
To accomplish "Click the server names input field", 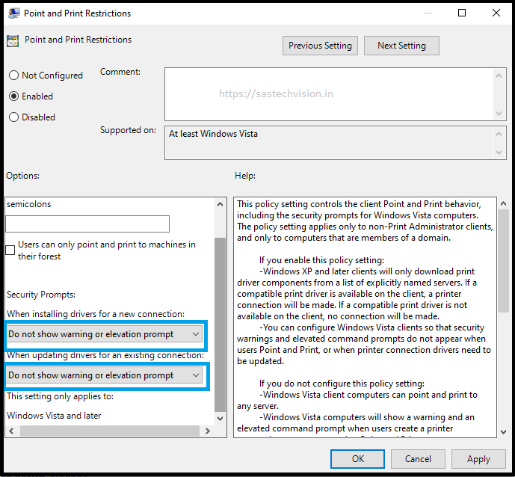I will pos(87,224).
